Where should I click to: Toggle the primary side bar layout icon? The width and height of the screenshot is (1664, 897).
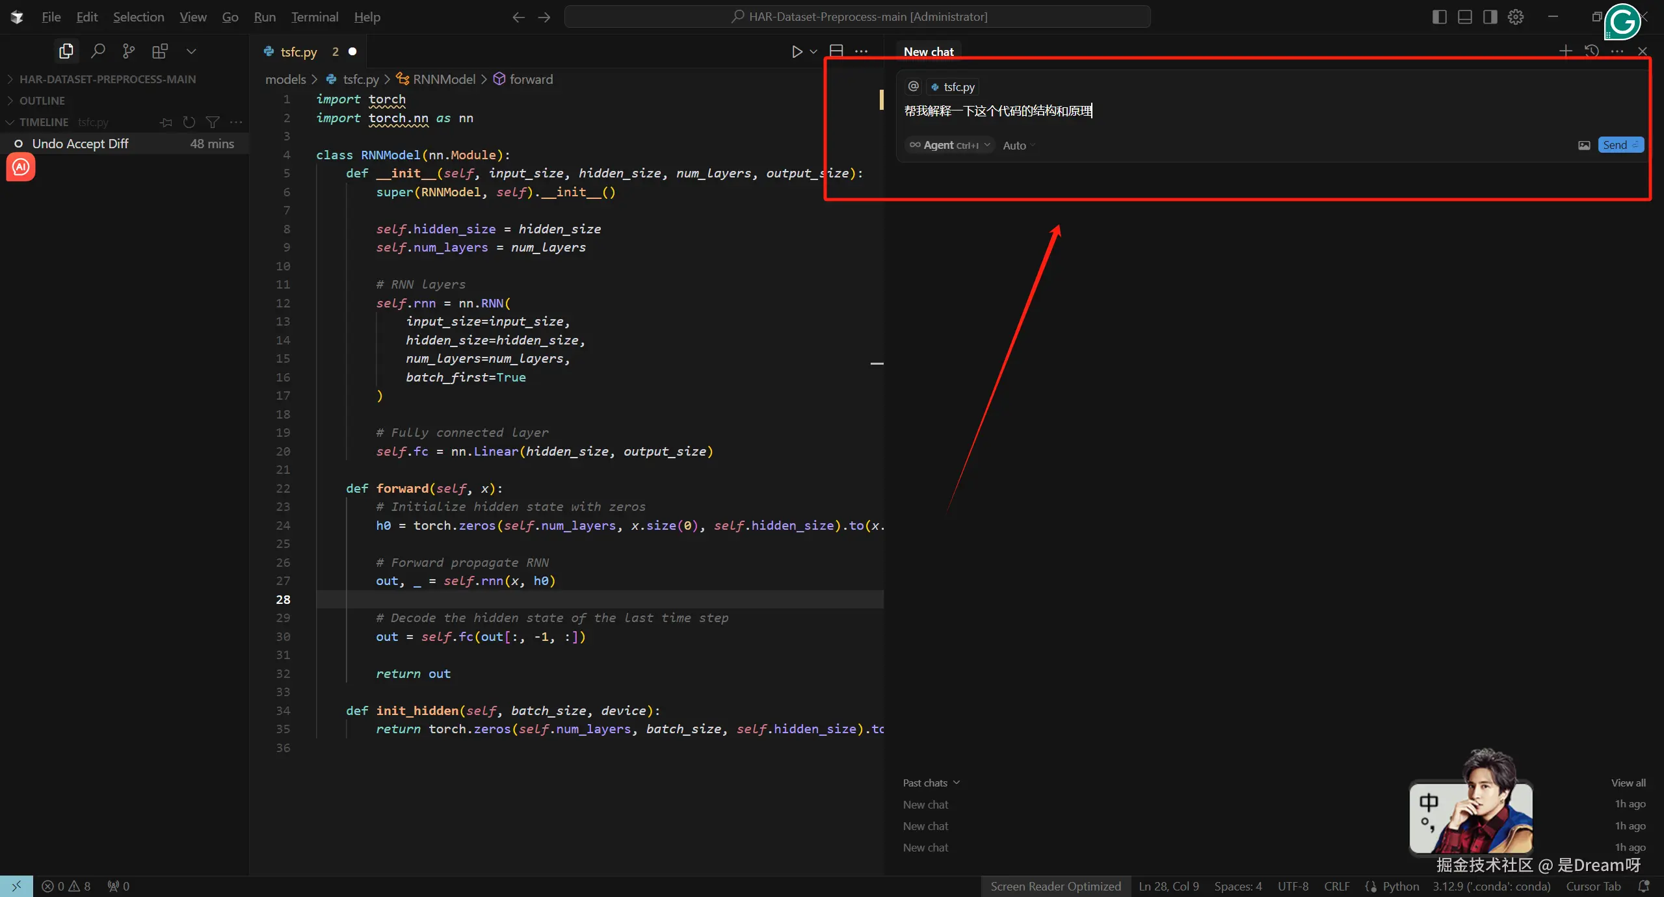(x=1439, y=17)
